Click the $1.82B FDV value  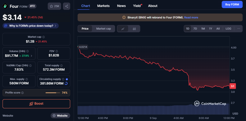click(54, 55)
